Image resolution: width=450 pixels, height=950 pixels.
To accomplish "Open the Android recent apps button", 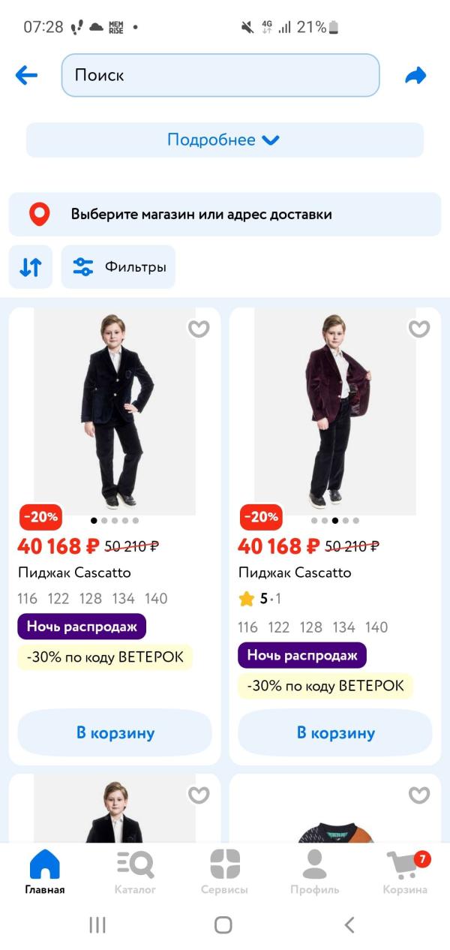I will [97, 925].
